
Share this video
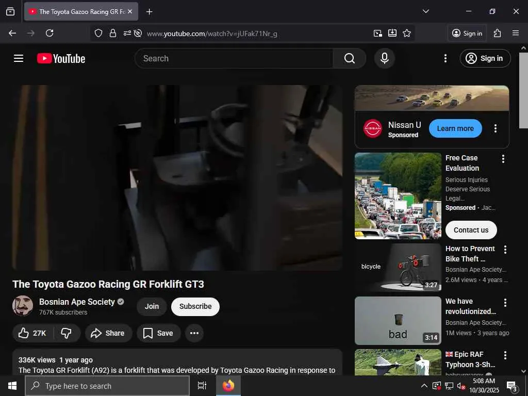point(108,333)
